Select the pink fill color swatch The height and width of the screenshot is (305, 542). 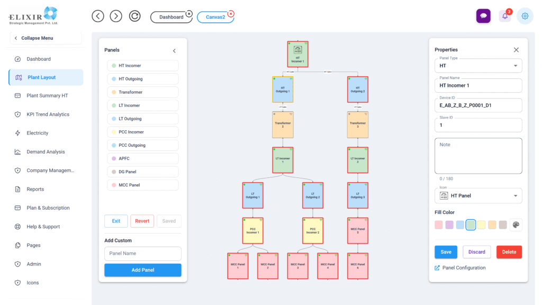click(439, 225)
